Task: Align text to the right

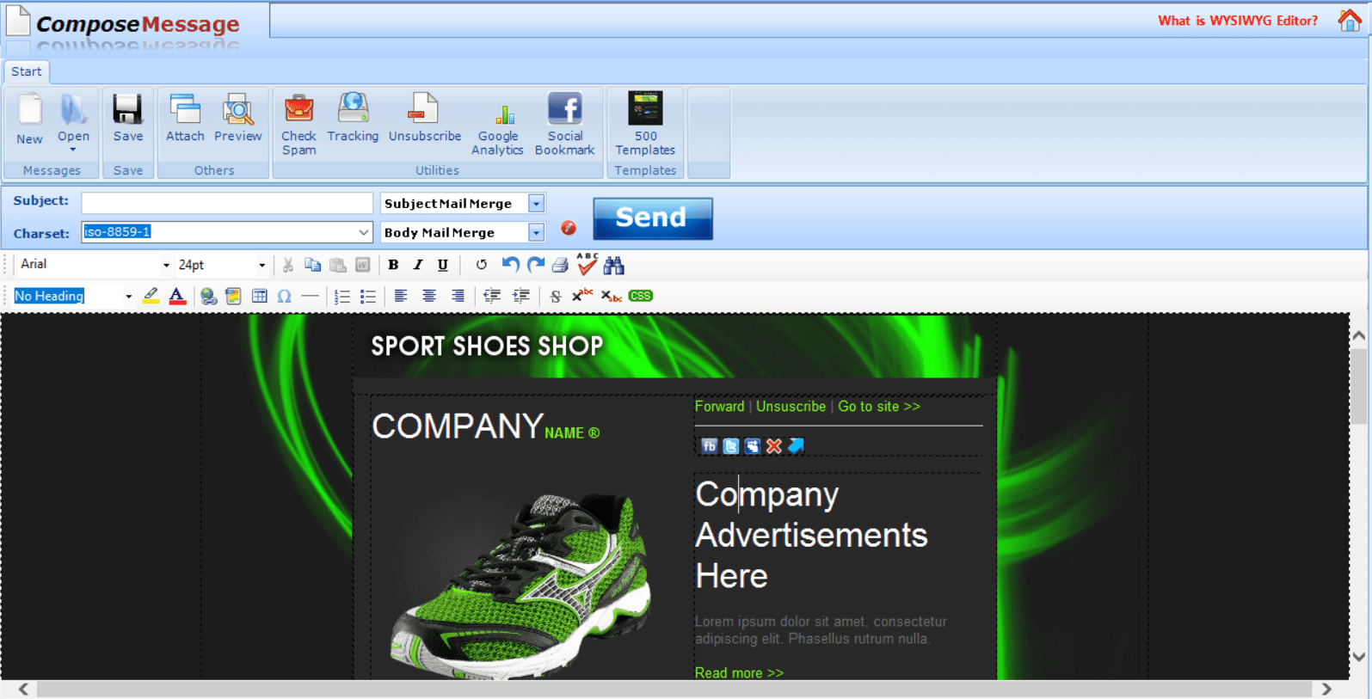Action: [458, 297]
